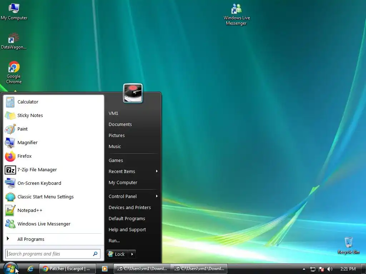The width and height of the screenshot is (366, 274).
Task: Open Help and Support
Action: [x=133, y=229]
